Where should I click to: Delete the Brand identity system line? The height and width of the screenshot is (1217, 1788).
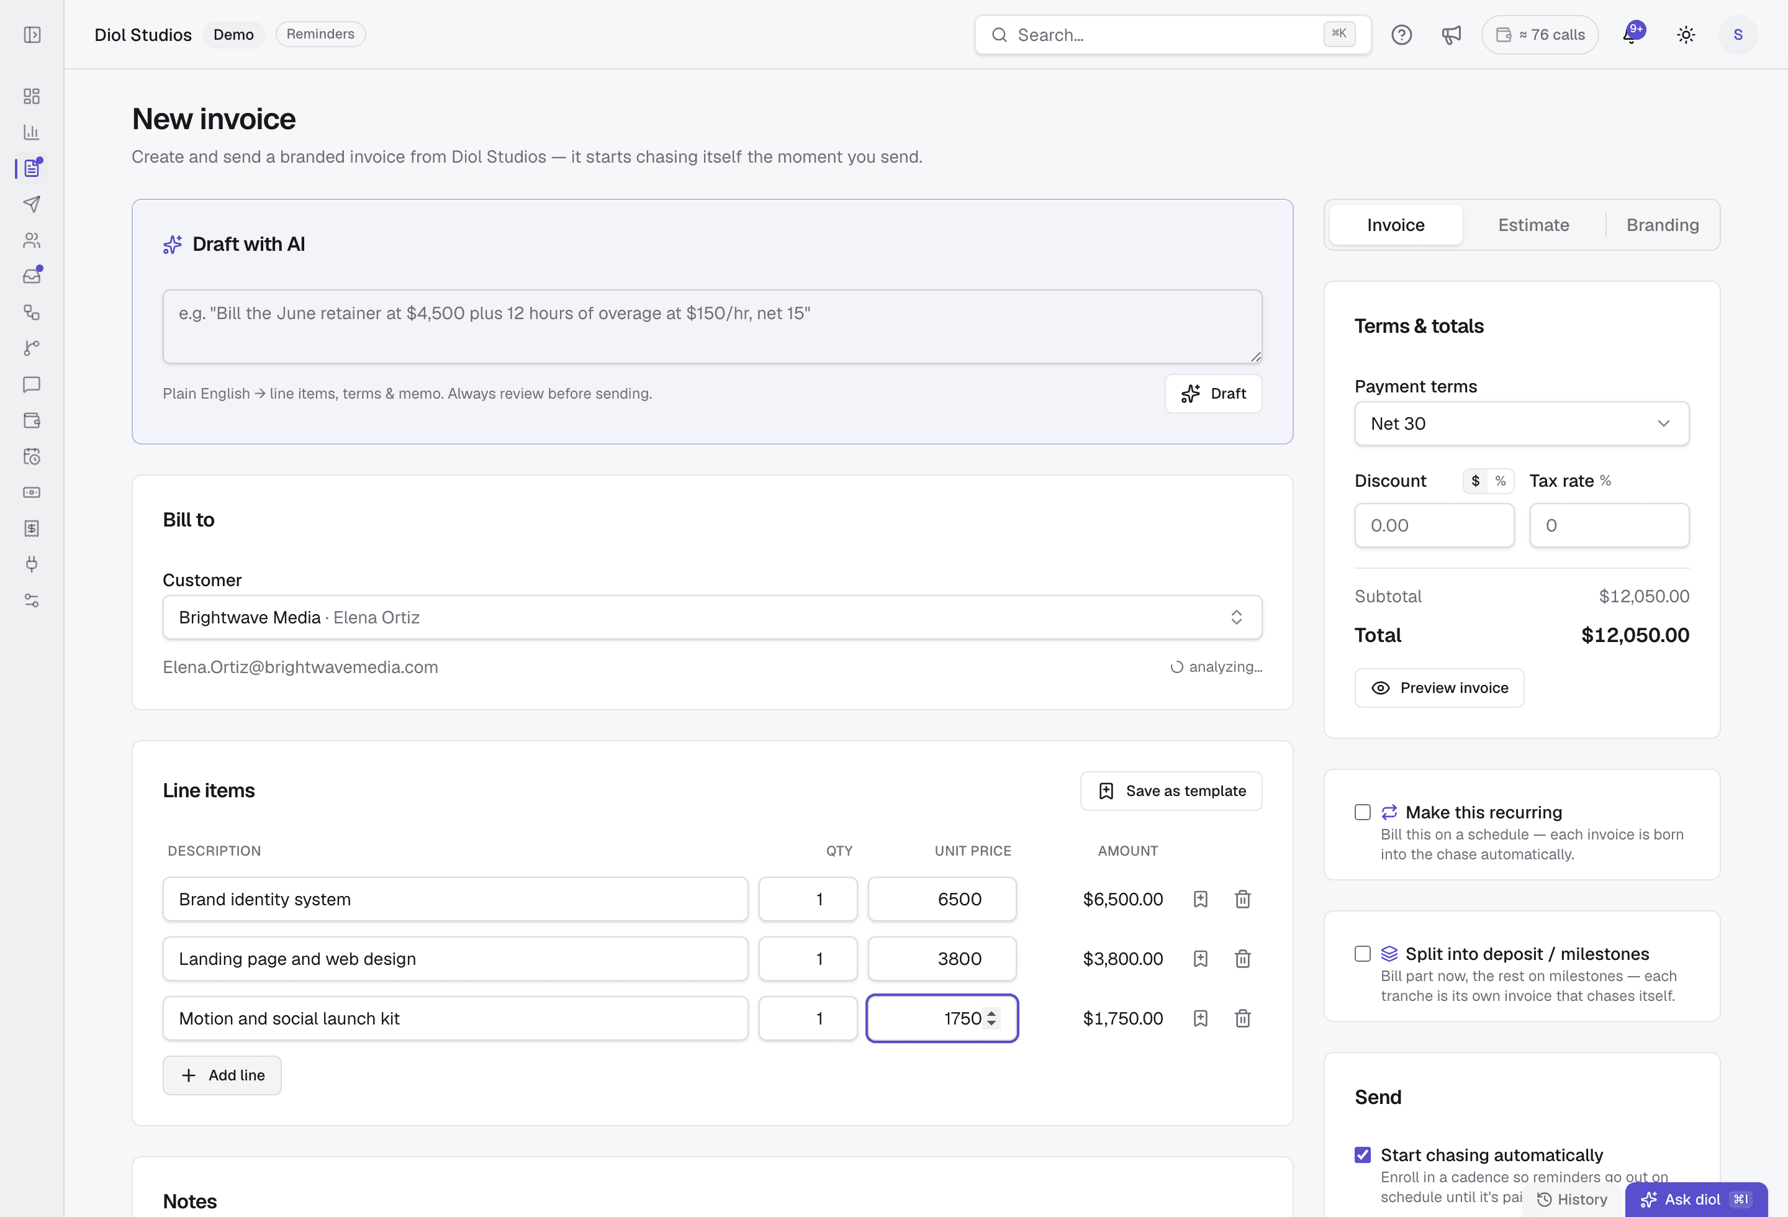[x=1242, y=898]
